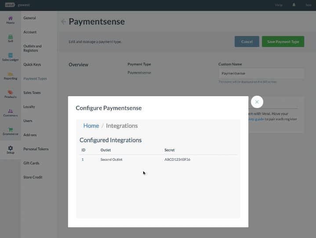Image resolution: width=316 pixels, height=238 pixels.
Task: Open the notifications bell icon
Action: point(294,5)
